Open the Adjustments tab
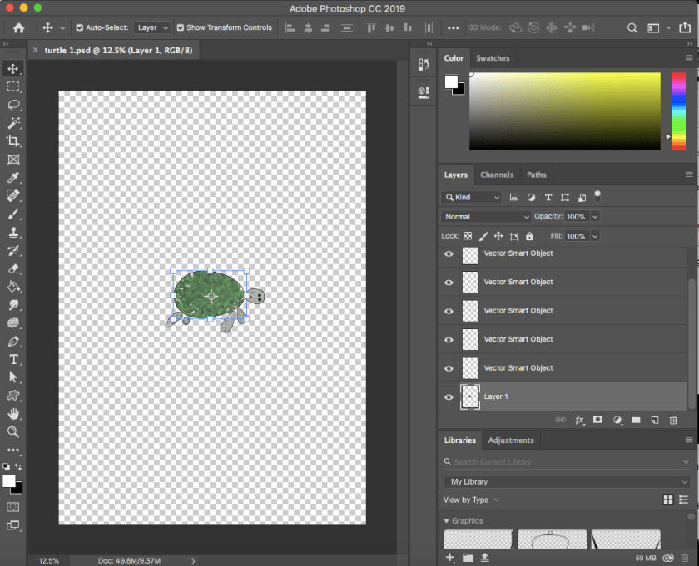 click(511, 440)
